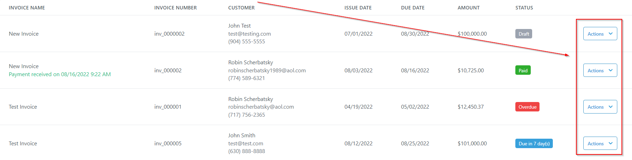Expand Actions menu for the Overdue invoice

[600, 107]
